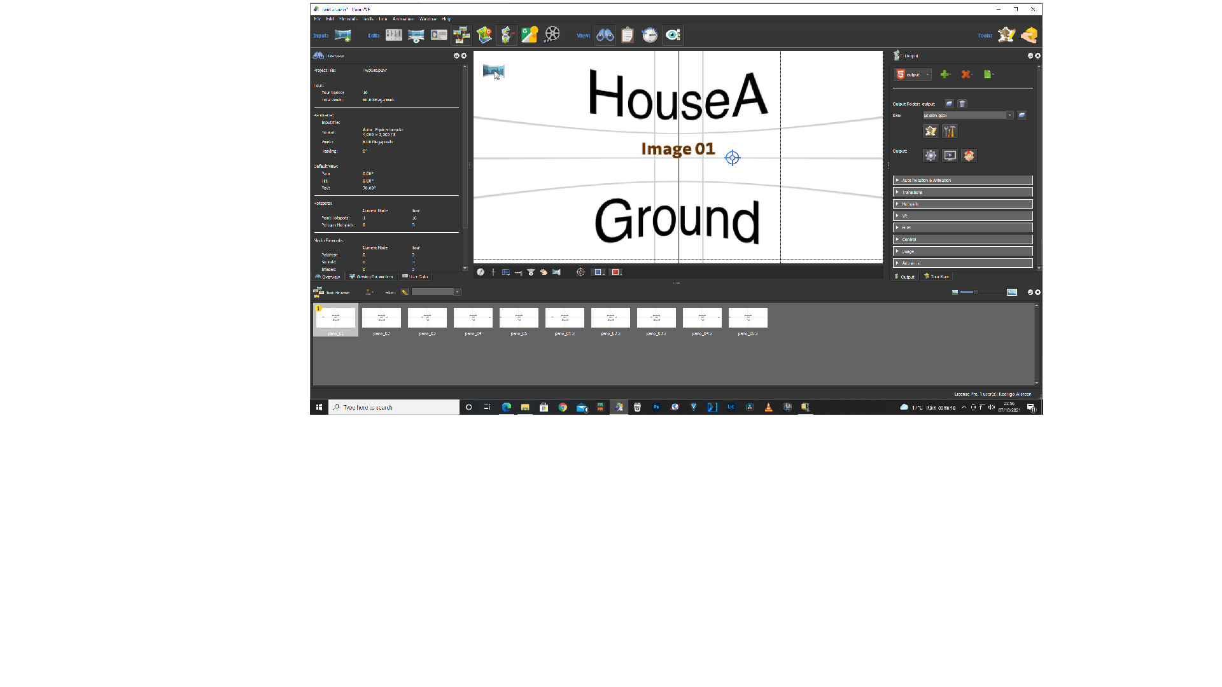1222x687 pixels.
Task: Open Properties panel with sliders icon
Action: click(394, 36)
